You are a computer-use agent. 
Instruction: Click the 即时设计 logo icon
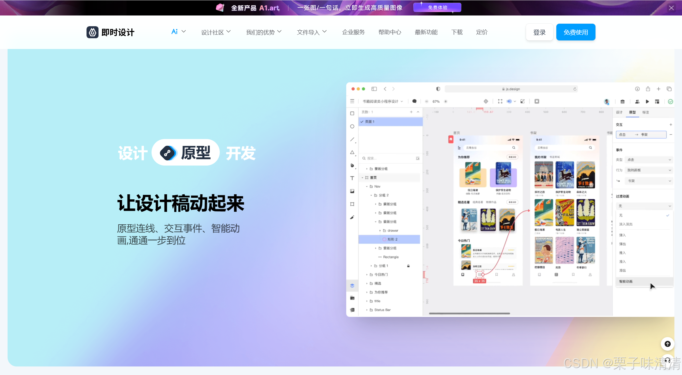[93, 32]
